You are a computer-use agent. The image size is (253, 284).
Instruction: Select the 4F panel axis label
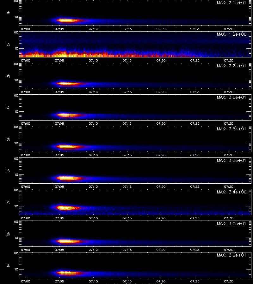point(8,107)
